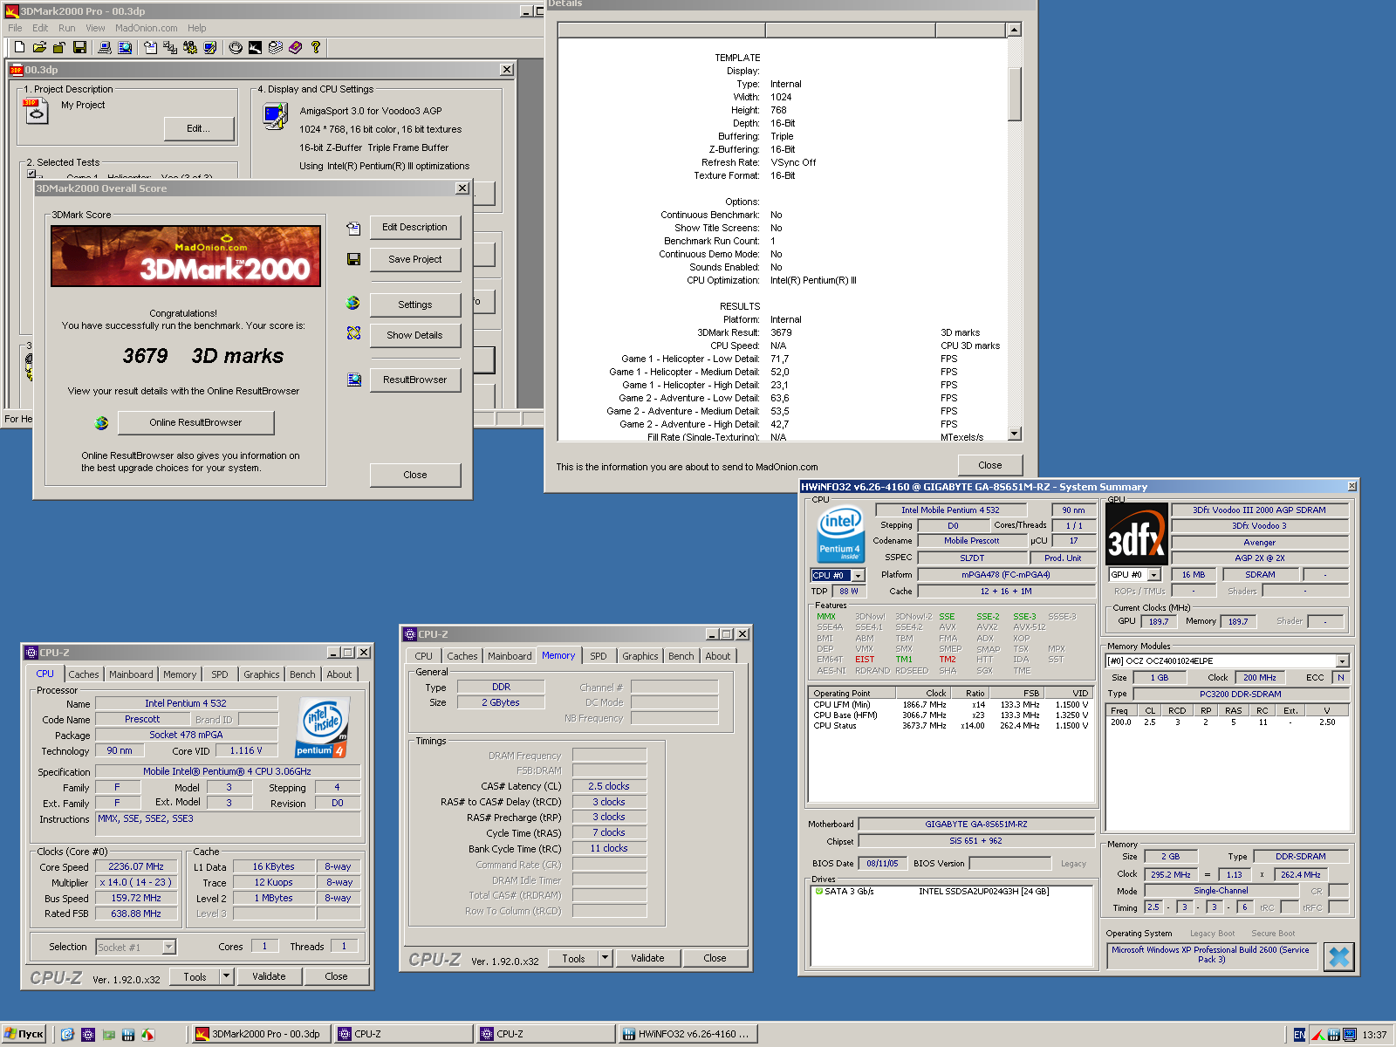This screenshot has height=1047, width=1396.
Task: Select Graphics tab in Memory CPU-Z window
Action: pos(640,656)
